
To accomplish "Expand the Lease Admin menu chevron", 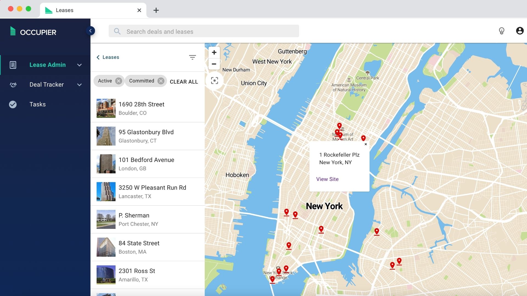I will [80, 65].
